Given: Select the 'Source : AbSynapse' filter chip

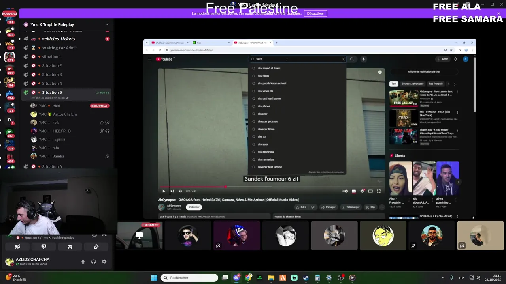Looking at the screenshot, I should click(412, 84).
